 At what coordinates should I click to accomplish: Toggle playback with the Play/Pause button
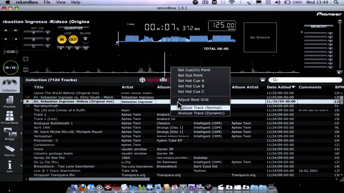[x=11, y=68]
